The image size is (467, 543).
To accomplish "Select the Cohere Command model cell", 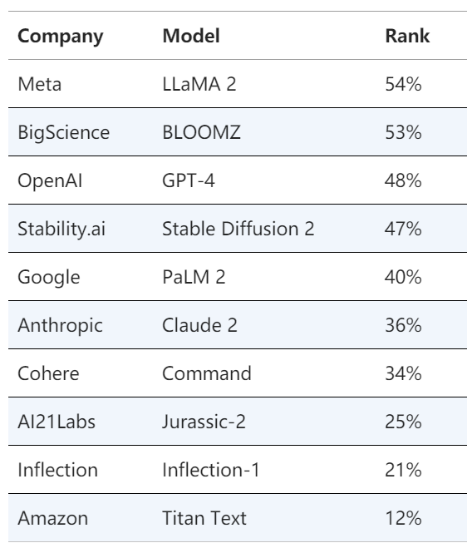I will click(x=207, y=373).
